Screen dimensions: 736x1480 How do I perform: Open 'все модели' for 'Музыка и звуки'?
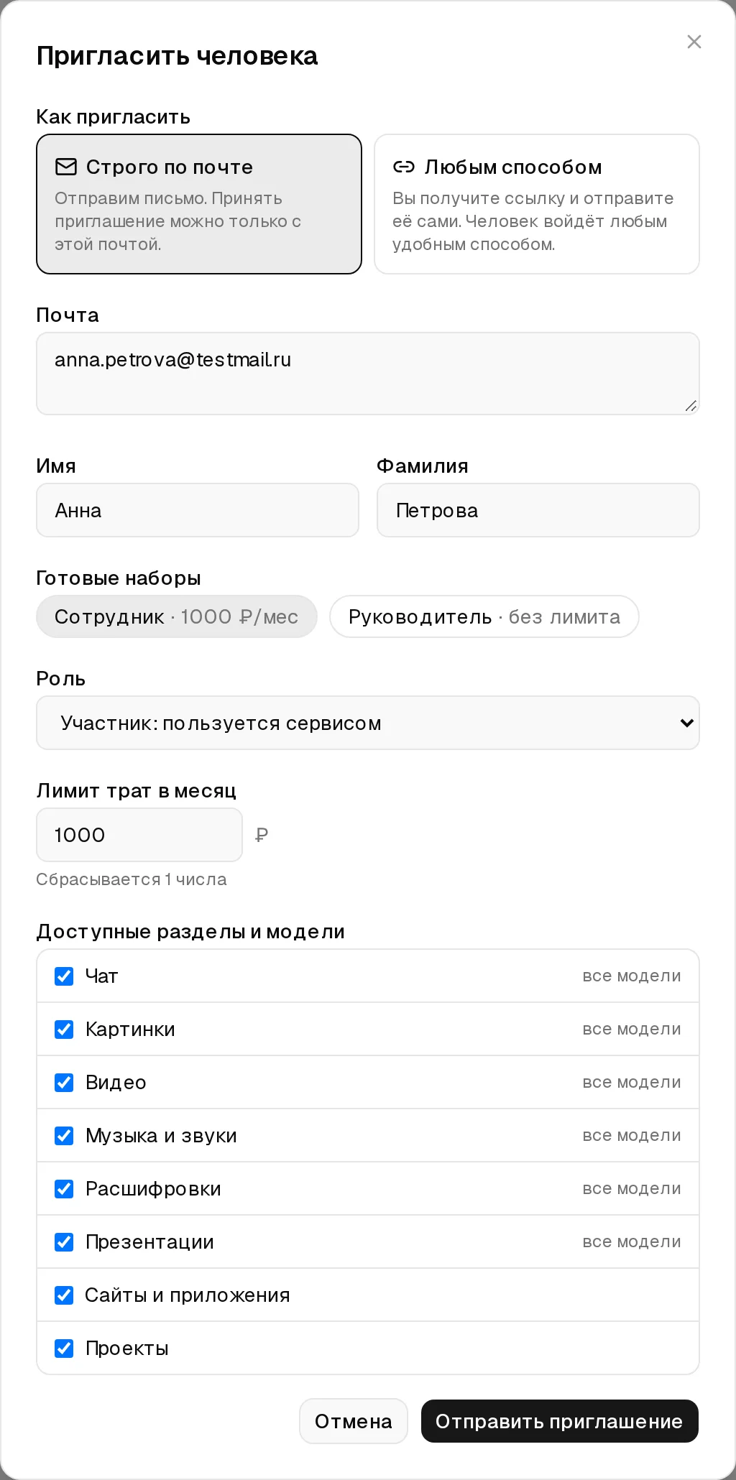[x=632, y=1136]
